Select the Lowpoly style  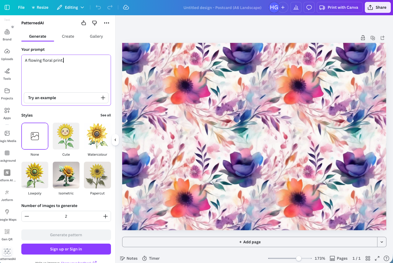(35, 175)
